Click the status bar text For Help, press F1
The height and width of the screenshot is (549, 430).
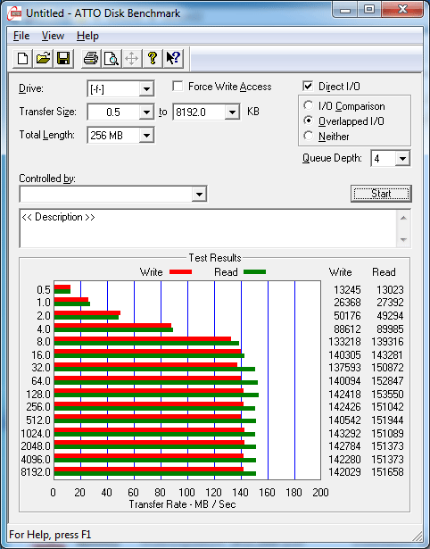pyautogui.click(x=50, y=535)
